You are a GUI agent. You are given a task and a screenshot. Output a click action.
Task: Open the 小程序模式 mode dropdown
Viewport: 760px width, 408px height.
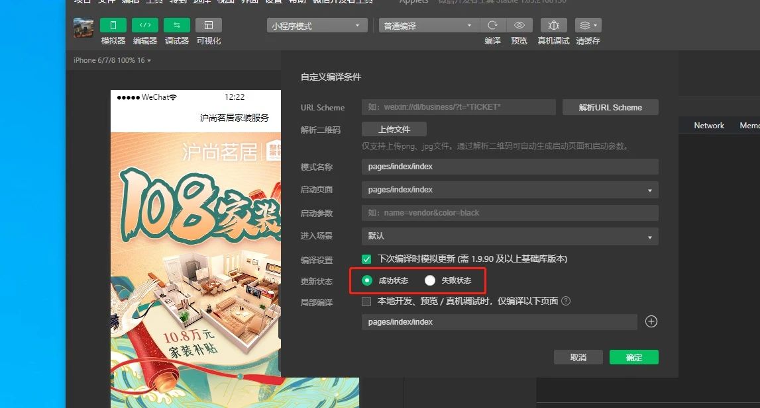click(317, 26)
